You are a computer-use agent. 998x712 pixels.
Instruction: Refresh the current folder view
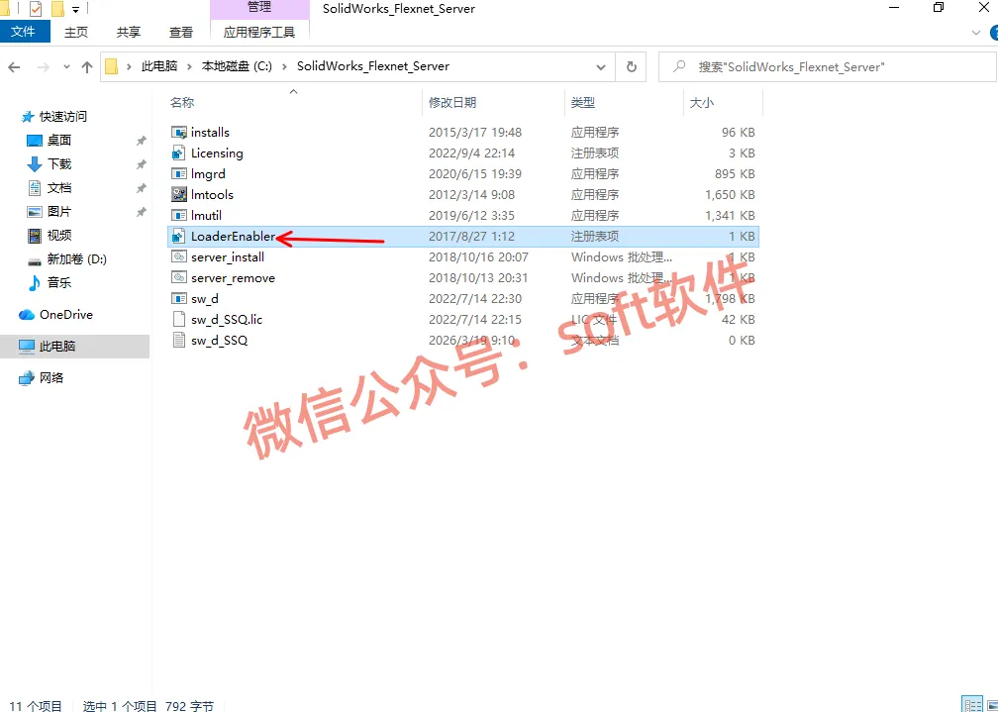coord(632,67)
